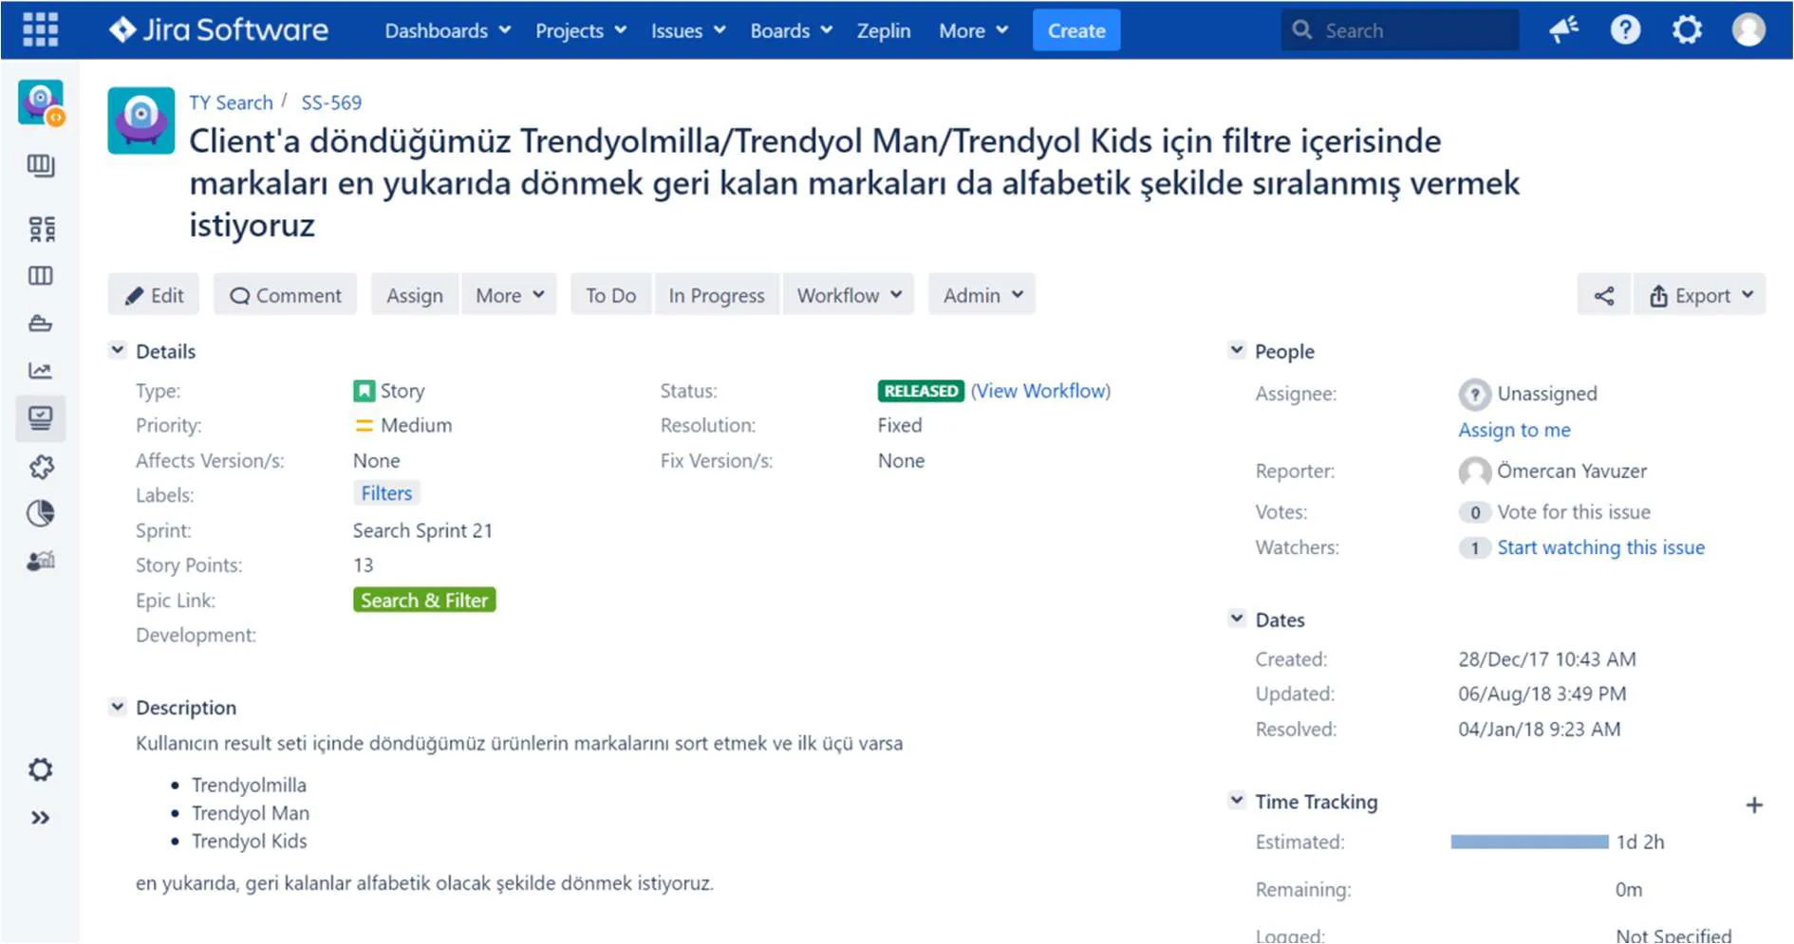1794x944 pixels.
Task: Collapse the Time Tracking section
Action: click(x=1236, y=801)
